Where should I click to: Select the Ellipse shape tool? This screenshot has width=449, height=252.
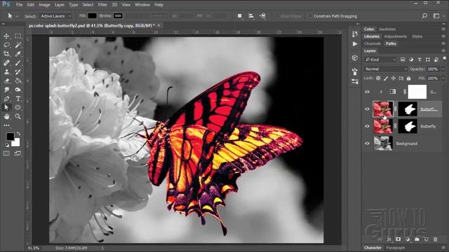click(x=18, y=107)
